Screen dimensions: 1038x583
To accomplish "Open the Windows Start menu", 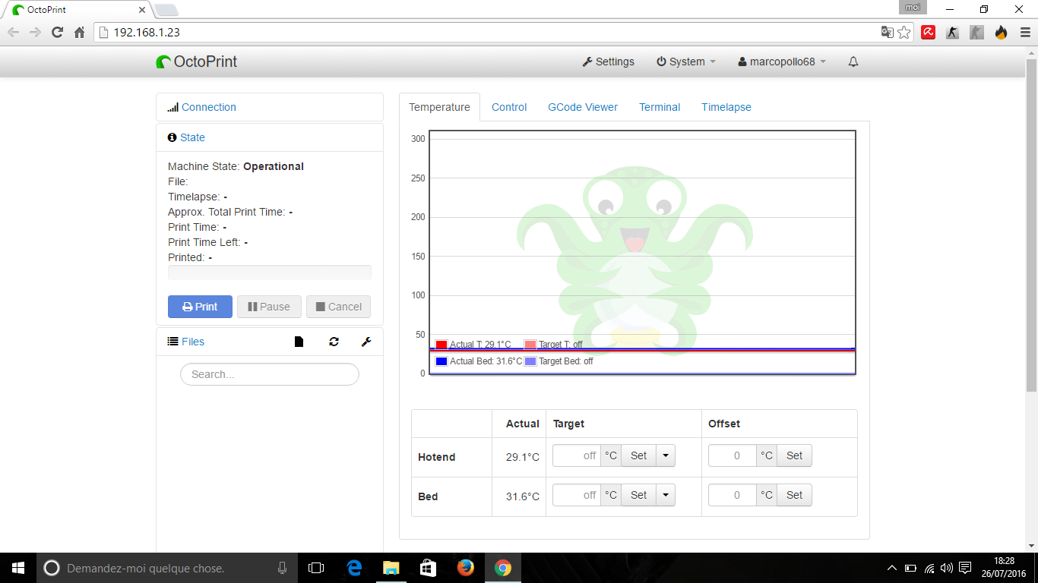I will coord(18,568).
